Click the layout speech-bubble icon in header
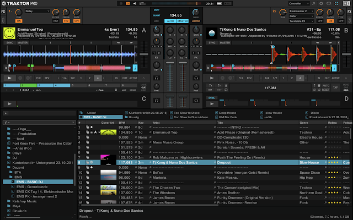 point(329,3)
